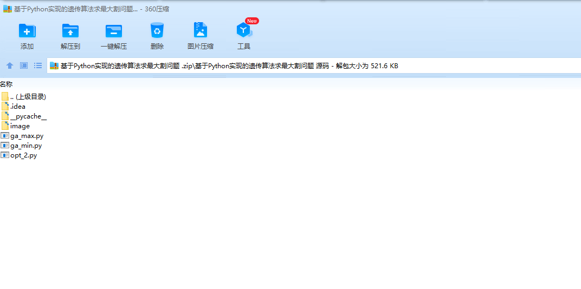Click the parent directory folder icon
Viewport: 581px width, 289px height.
coord(5,97)
